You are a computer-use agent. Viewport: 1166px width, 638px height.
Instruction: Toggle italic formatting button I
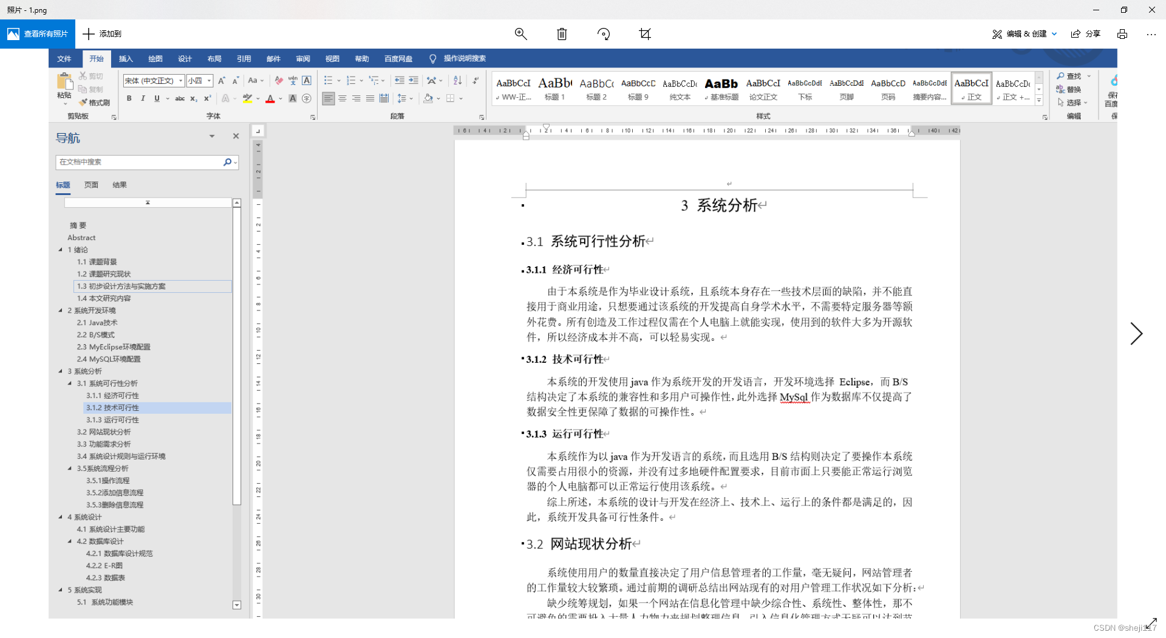143,98
